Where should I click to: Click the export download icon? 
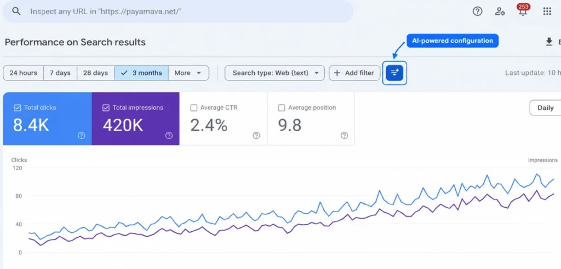pyautogui.click(x=549, y=42)
